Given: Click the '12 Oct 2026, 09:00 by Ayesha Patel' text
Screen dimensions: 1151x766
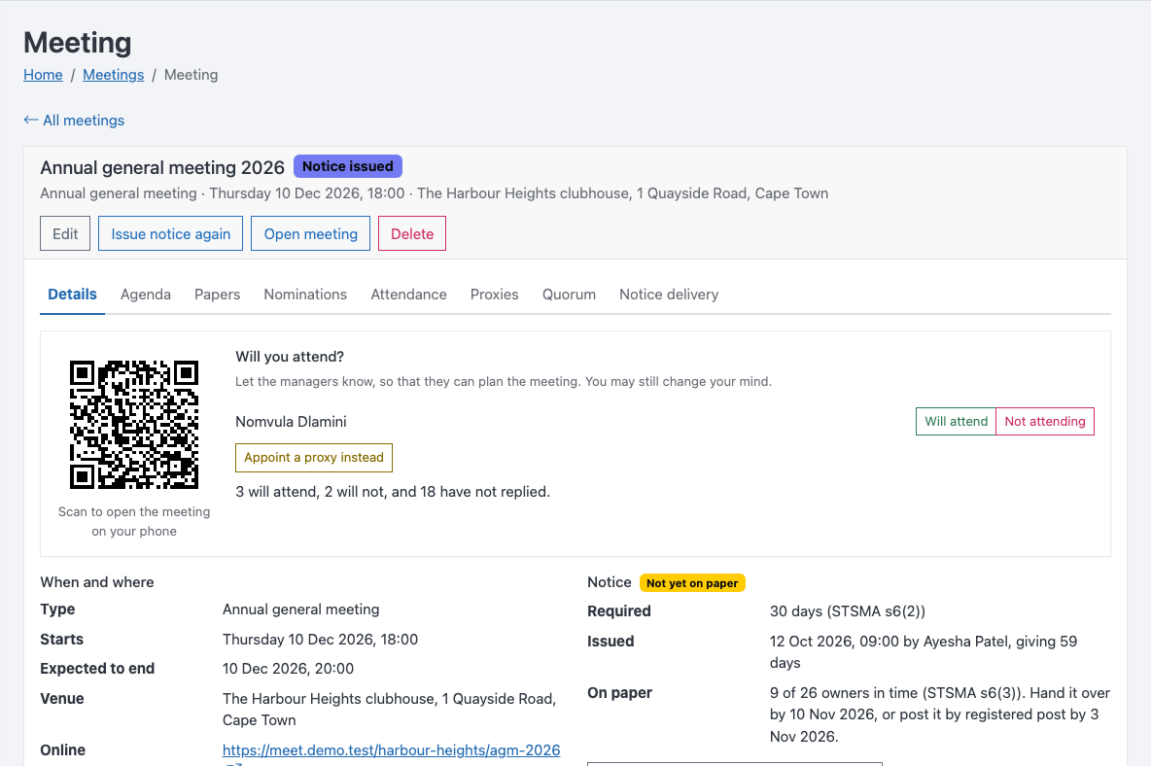Looking at the screenshot, I should point(889,642).
